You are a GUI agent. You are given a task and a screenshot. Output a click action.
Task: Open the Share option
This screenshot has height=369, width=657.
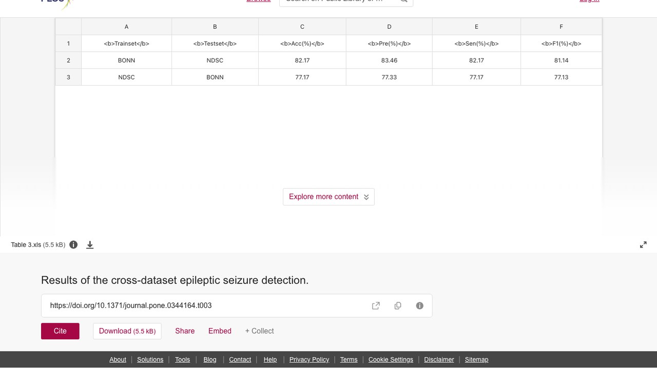point(185,331)
